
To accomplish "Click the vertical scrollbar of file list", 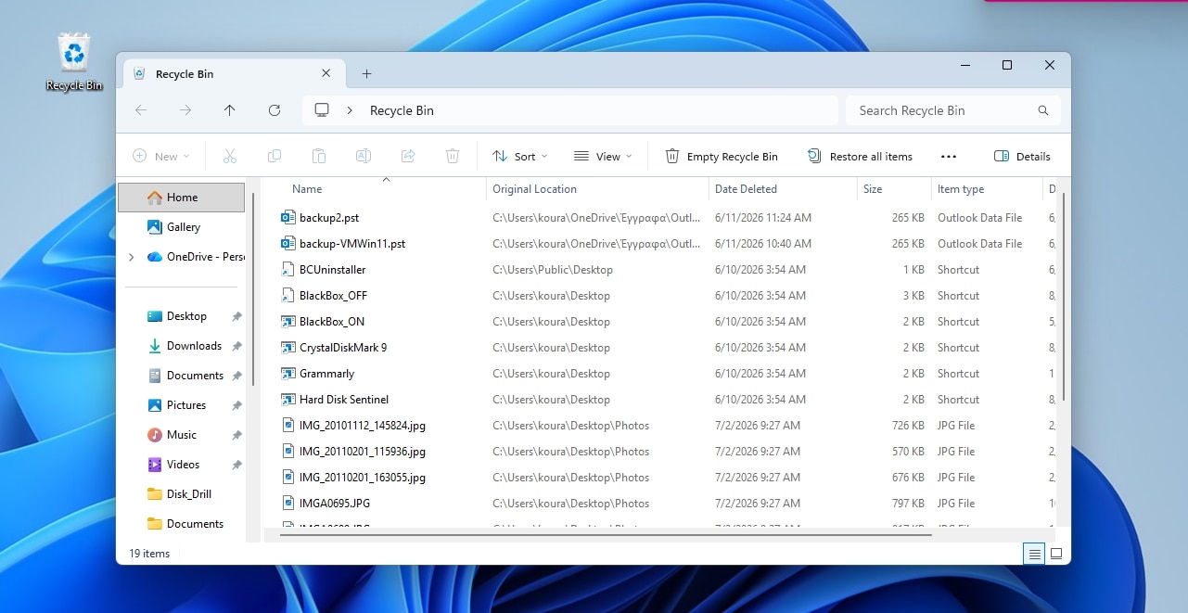I will pyautogui.click(x=1063, y=297).
